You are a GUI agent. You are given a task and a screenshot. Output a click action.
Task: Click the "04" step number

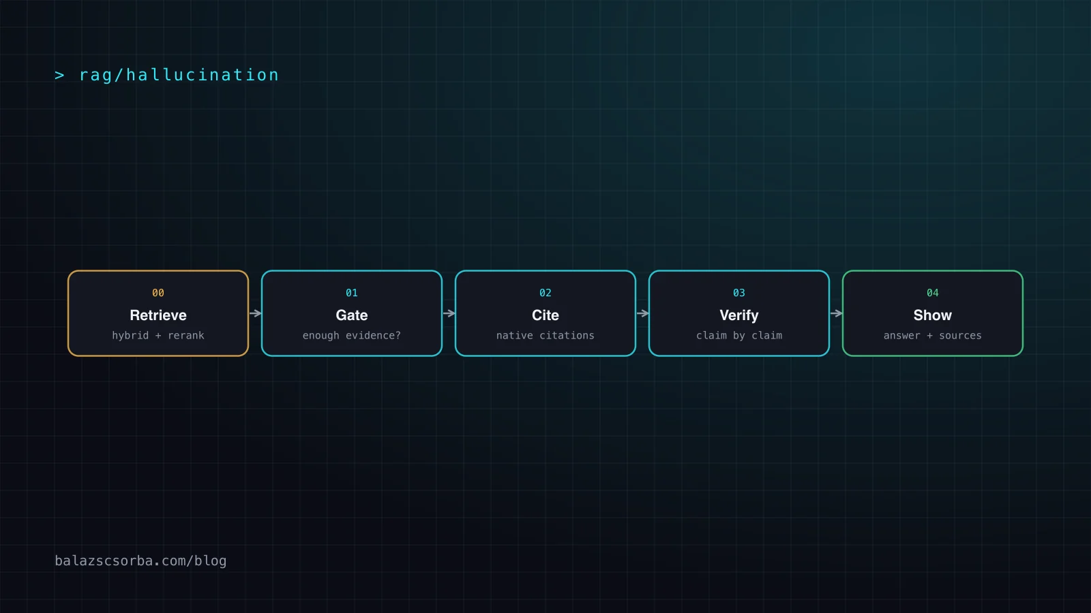click(x=933, y=293)
